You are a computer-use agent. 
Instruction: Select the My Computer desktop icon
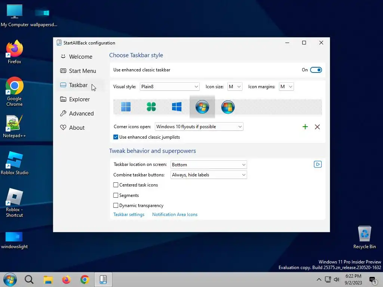pyautogui.click(x=15, y=16)
